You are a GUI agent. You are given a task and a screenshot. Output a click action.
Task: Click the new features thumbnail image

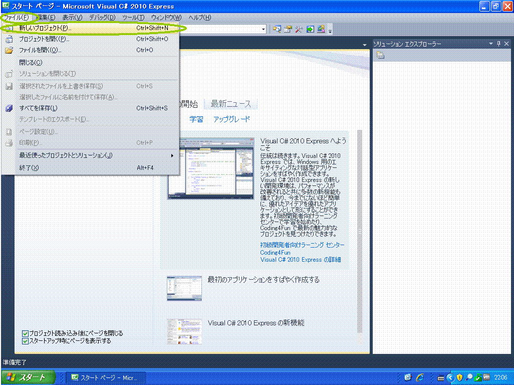[x=184, y=331]
